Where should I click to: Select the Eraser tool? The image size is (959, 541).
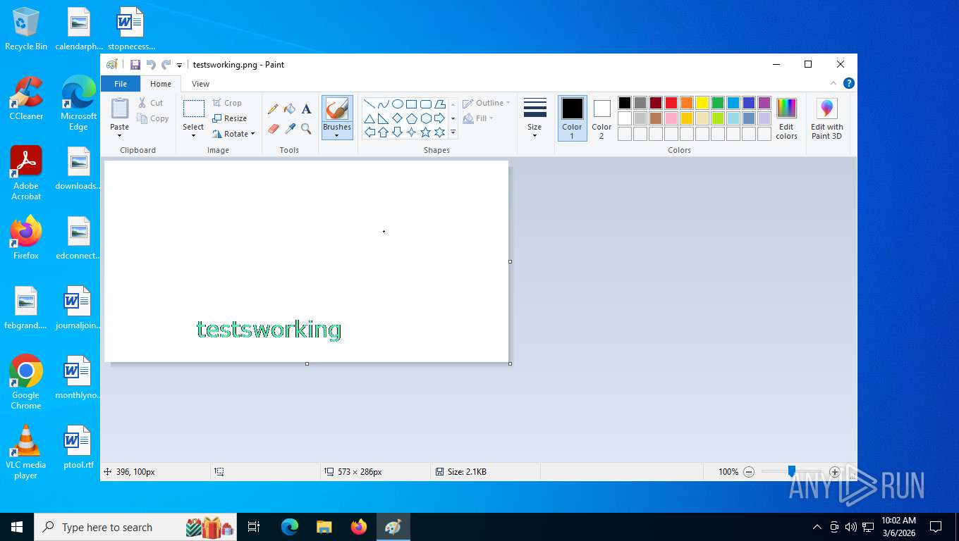(x=273, y=128)
